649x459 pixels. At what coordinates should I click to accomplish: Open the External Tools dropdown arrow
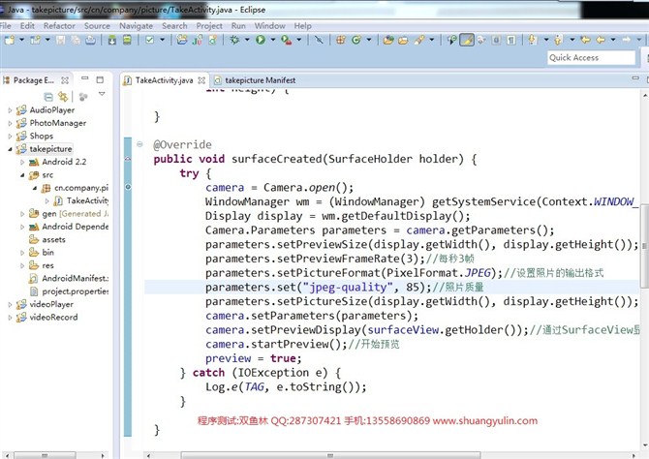point(299,40)
